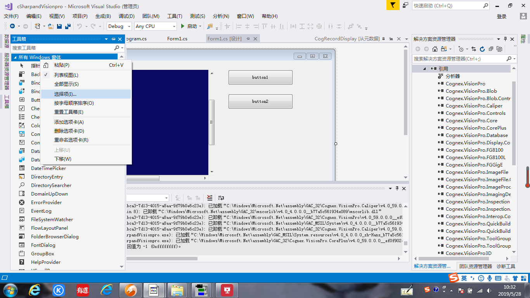
Task: Click the toolbox search magnifier icon
Action: pyautogui.click(x=116, y=48)
